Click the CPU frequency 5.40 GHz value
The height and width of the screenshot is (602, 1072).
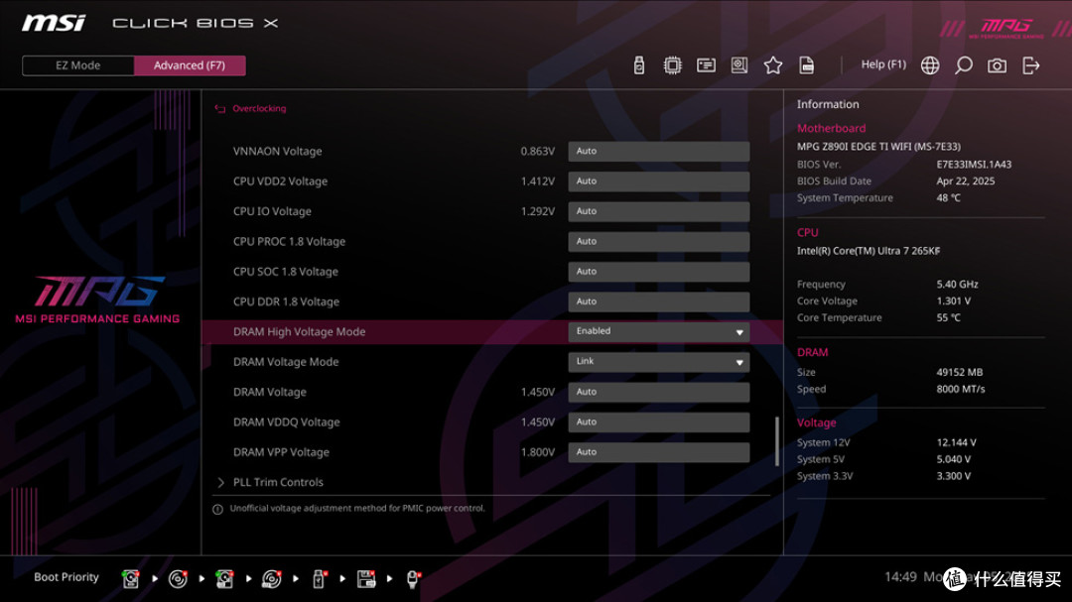(x=957, y=285)
